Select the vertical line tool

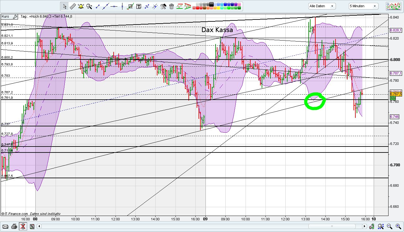(x=122, y=6)
